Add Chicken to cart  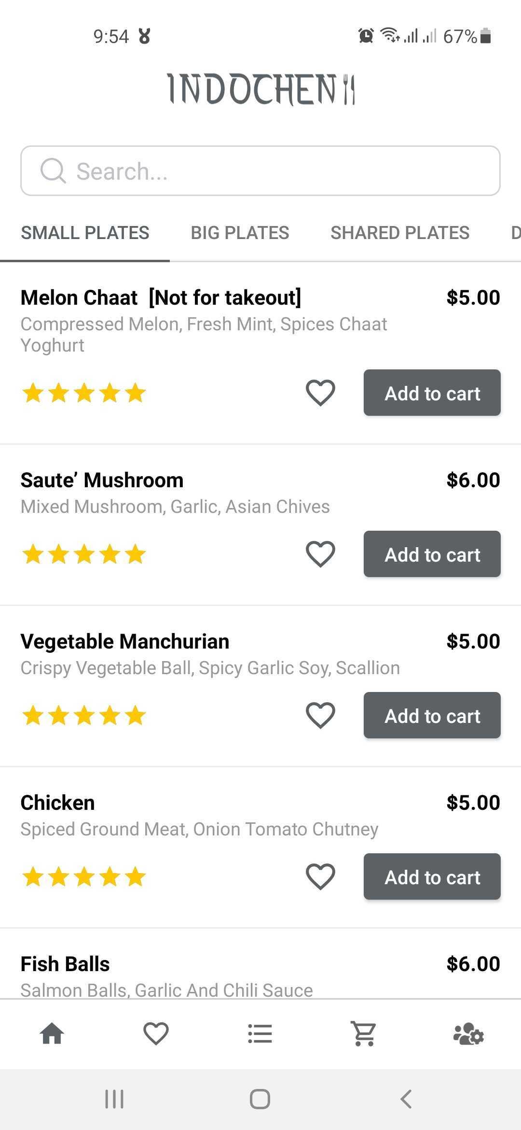(x=432, y=876)
